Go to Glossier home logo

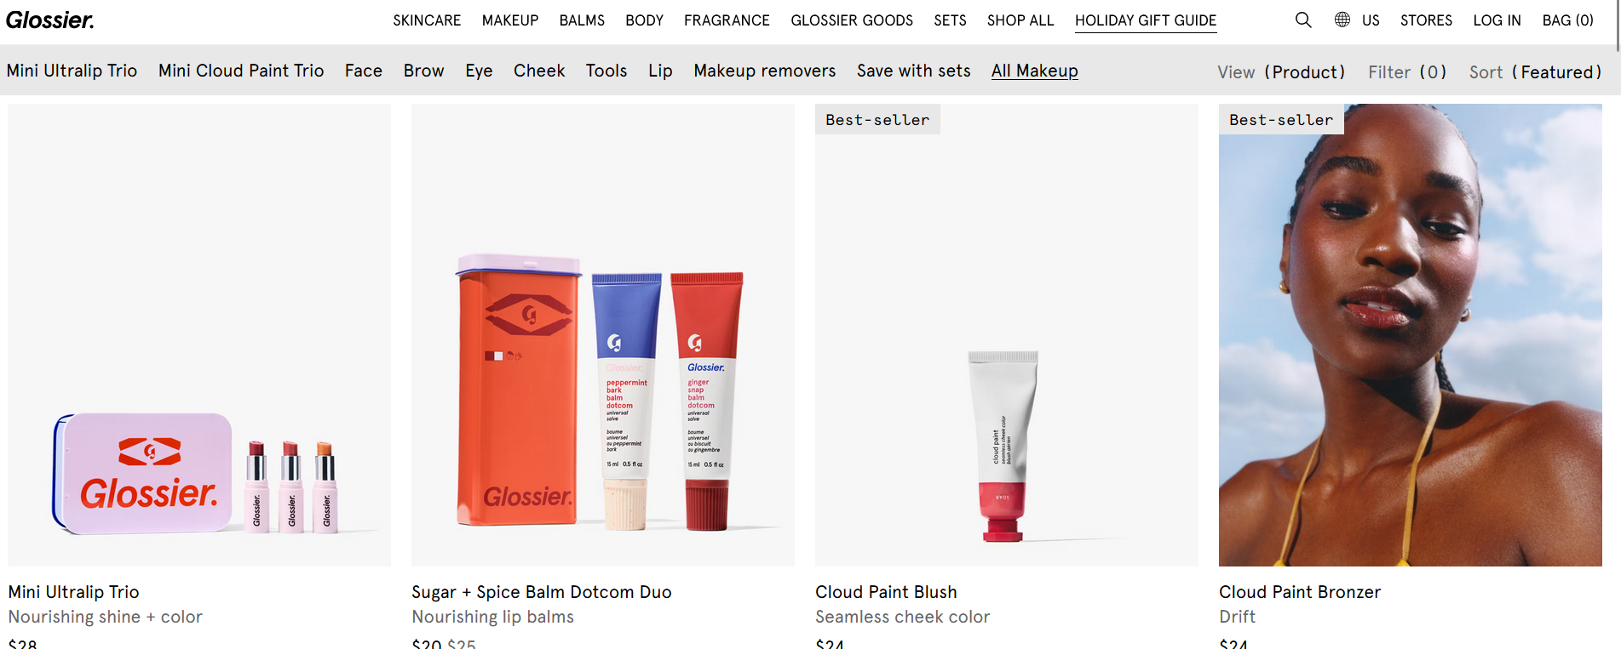click(x=50, y=20)
